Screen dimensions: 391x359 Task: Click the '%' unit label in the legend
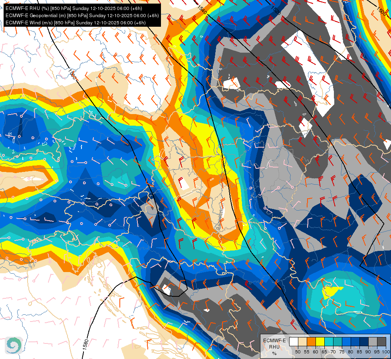pos(274,353)
